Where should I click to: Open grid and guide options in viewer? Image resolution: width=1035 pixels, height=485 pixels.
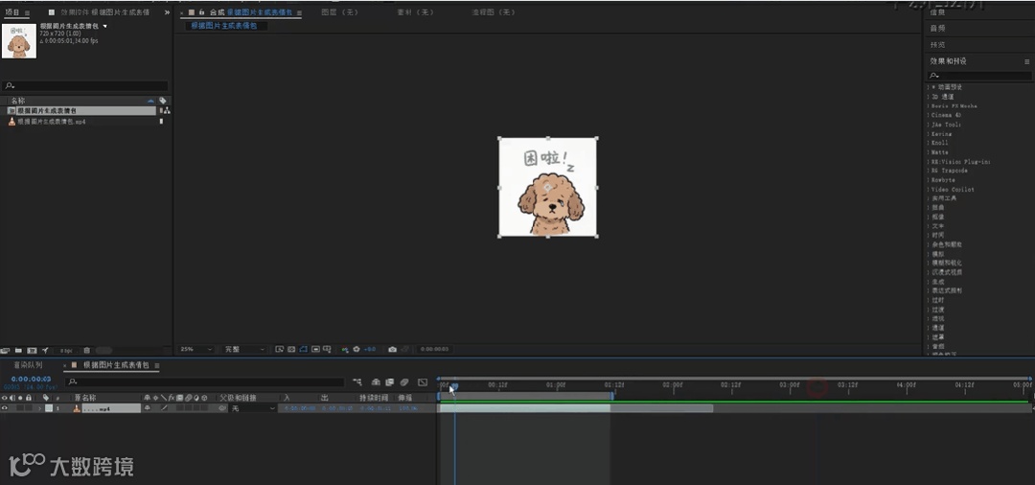tap(328, 349)
